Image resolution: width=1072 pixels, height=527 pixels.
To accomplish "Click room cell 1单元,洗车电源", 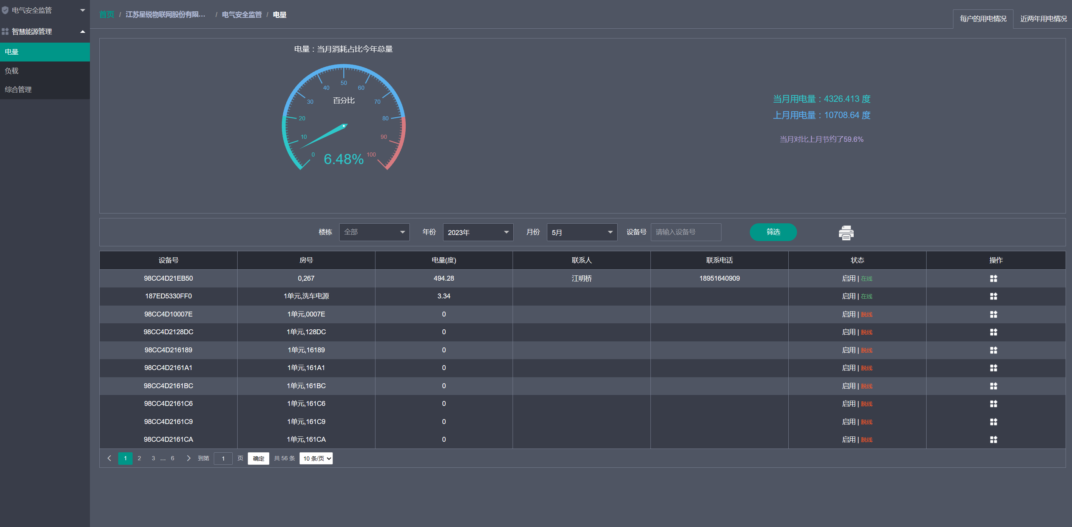I will click(306, 297).
